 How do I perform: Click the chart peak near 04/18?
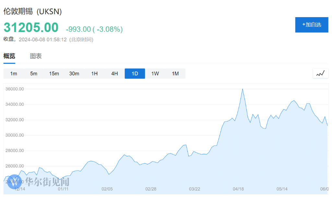(x=243, y=89)
